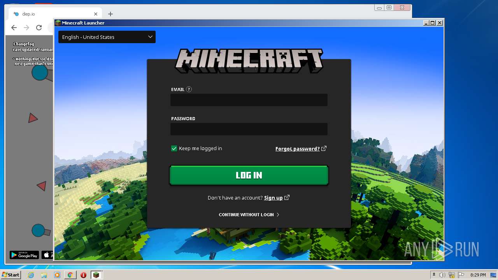Click the Password input field

[249, 129]
